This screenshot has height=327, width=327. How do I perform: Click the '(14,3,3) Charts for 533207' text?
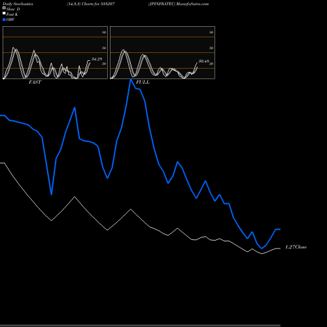[x=91, y=4]
